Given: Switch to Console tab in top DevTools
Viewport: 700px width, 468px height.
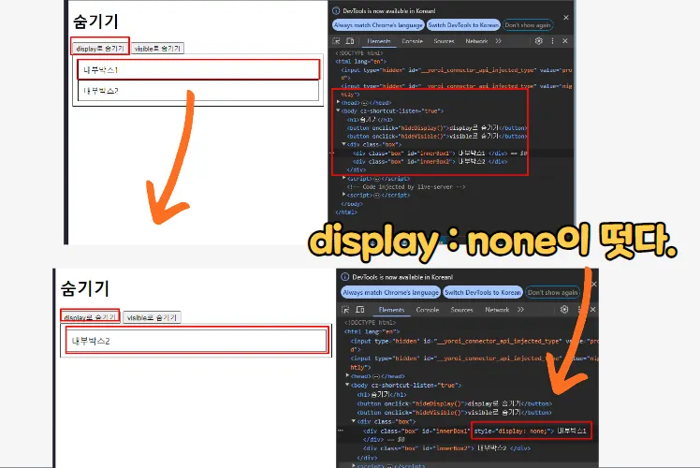Looking at the screenshot, I should (x=412, y=41).
